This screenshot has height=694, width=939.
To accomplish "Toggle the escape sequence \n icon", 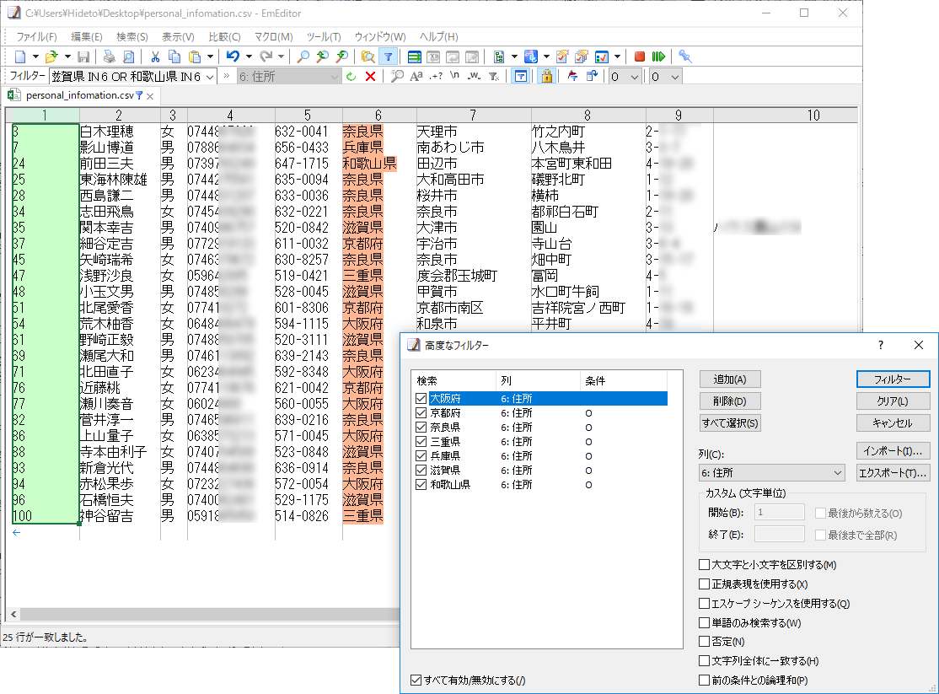I will tap(454, 76).
